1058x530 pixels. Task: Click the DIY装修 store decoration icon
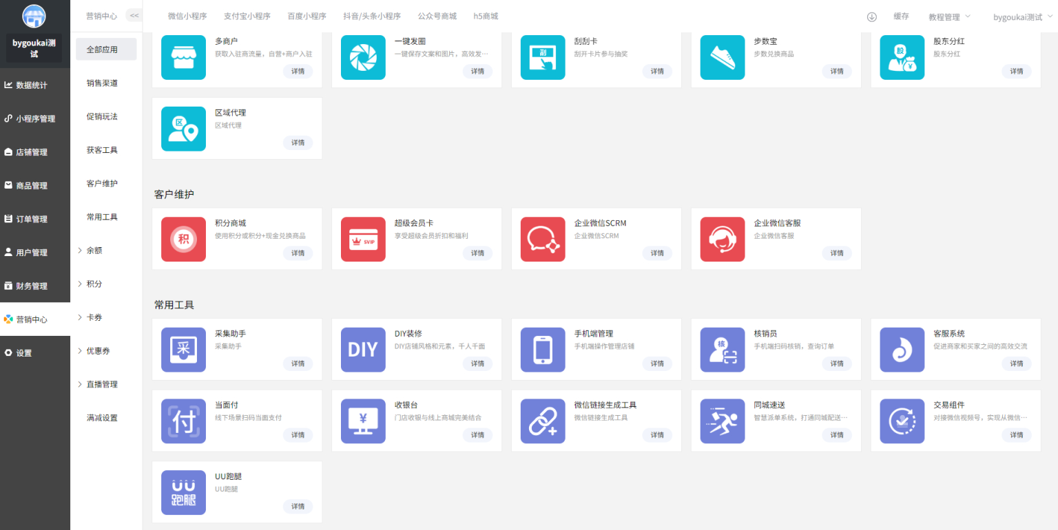pyautogui.click(x=363, y=349)
